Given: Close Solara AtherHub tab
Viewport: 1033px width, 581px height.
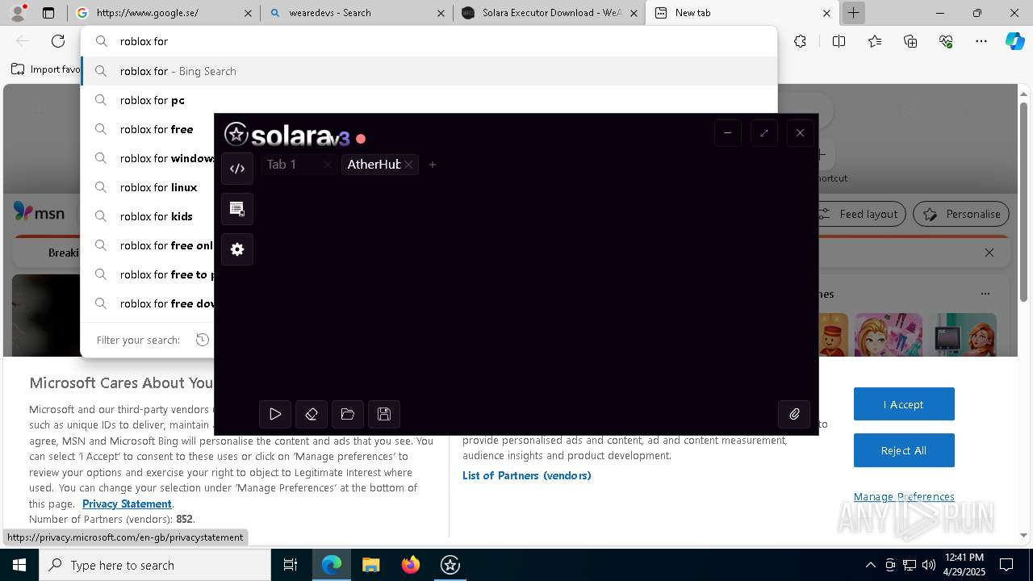Looking at the screenshot, I should click(x=409, y=165).
